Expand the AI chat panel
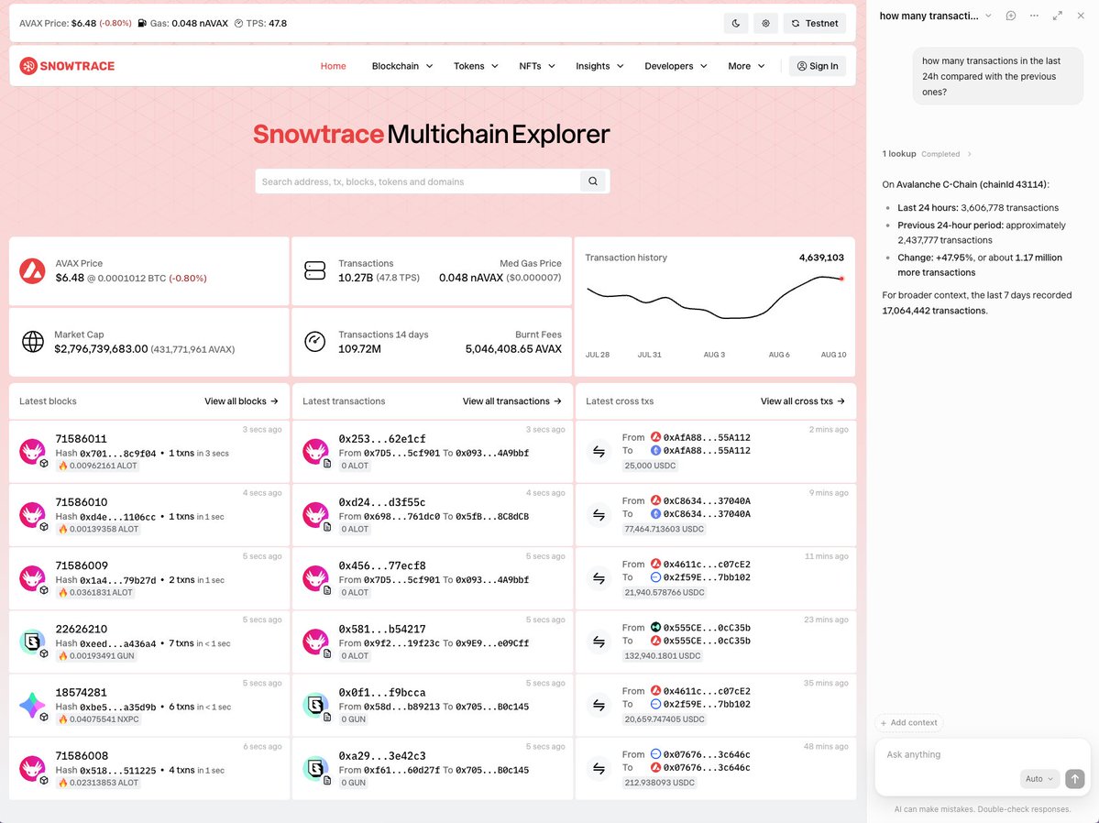The height and width of the screenshot is (823, 1099). pyautogui.click(x=1058, y=16)
